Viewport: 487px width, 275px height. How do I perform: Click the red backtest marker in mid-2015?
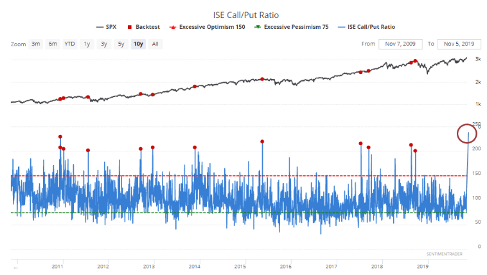(x=262, y=141)
